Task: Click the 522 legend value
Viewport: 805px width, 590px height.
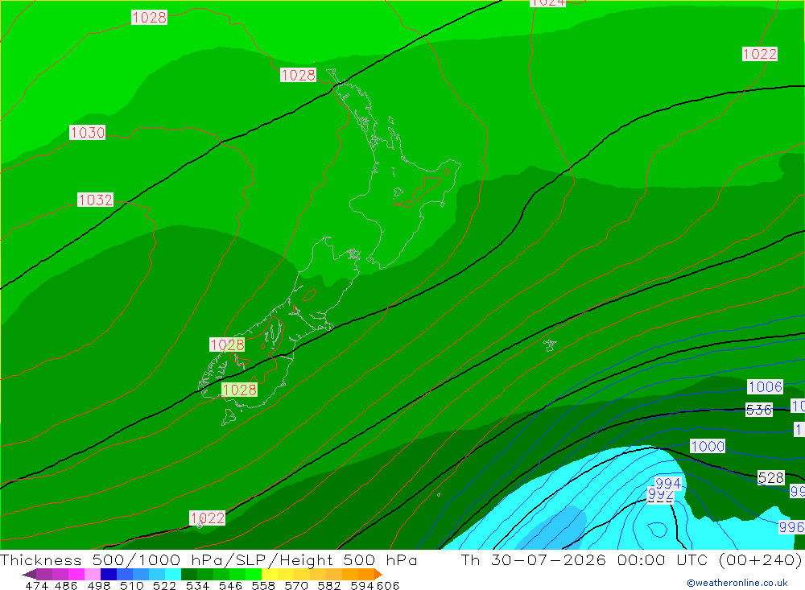Action: point(164,585)
